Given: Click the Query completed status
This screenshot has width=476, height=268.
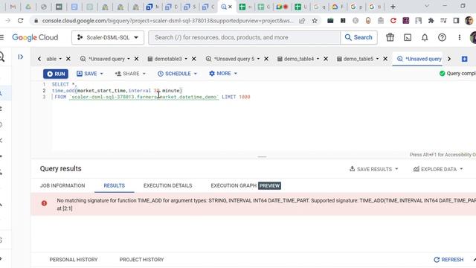Looking at the screenshot, I should pos(457,74).
